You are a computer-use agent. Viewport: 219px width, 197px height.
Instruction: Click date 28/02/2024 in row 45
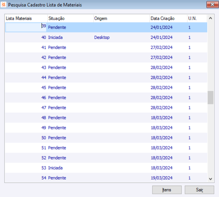162,87
